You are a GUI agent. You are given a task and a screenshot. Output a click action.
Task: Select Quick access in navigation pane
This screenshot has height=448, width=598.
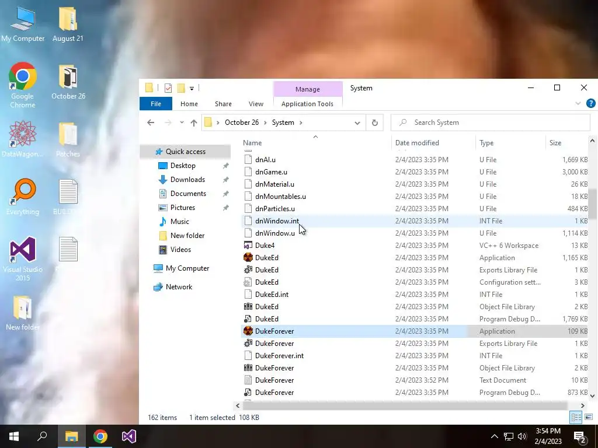[185, 152]
